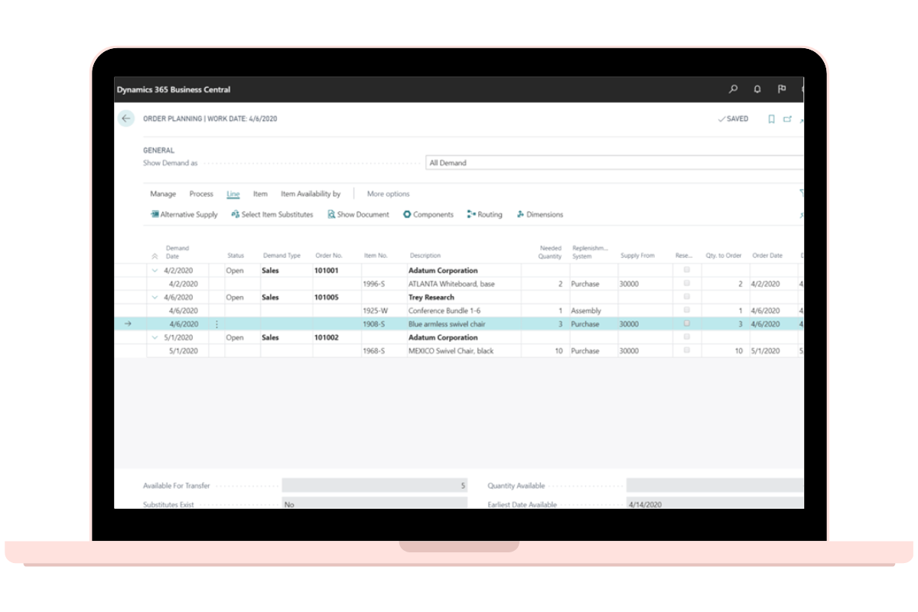Screen dimensions: 918x612
Task: Sort by the Demand Date column header
Action: [x=177, y=252]
